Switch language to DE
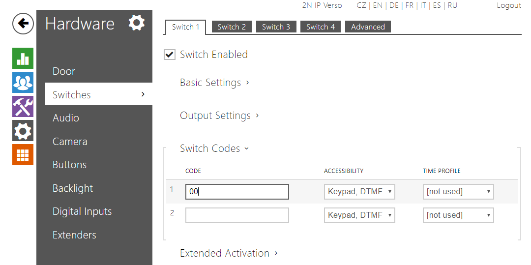Viewport: 531px width, 265px height. 394,5
